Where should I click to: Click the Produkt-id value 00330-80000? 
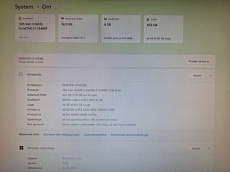point(79,115)
